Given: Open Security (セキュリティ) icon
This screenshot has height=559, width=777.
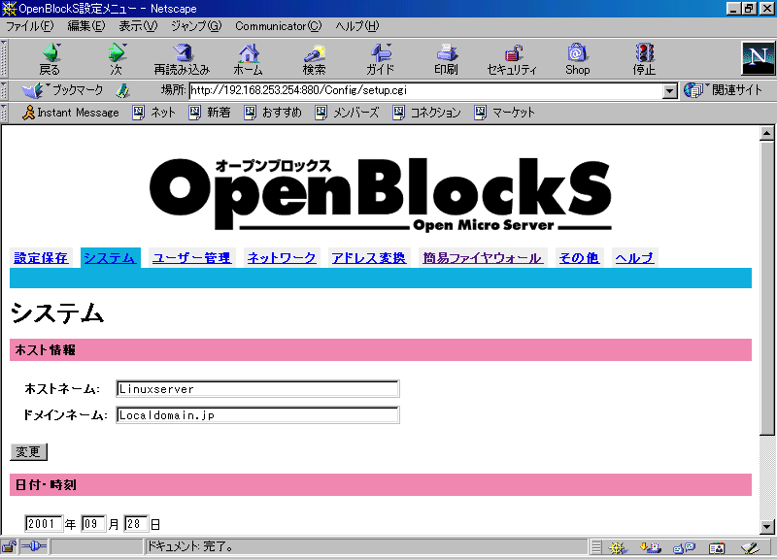Looking at the screenshot, I should [x=512, y=58].
